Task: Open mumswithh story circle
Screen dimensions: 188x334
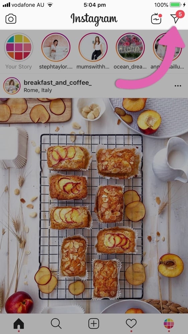Action: [93, 47]
